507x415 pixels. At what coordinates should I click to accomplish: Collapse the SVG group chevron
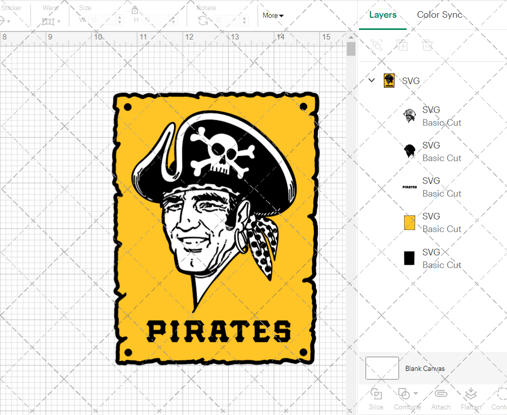[372, 80]
